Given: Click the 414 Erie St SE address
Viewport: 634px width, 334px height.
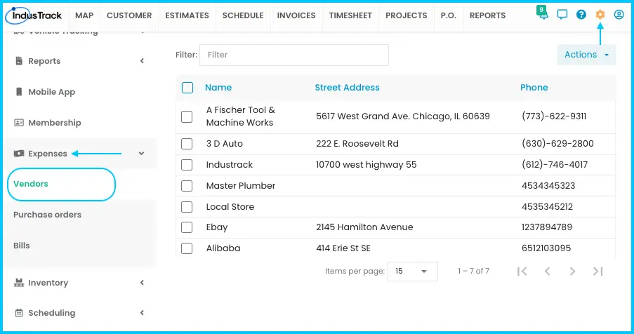Looking at the screenshot, I should pyautogui.click(x=343, y=248).
